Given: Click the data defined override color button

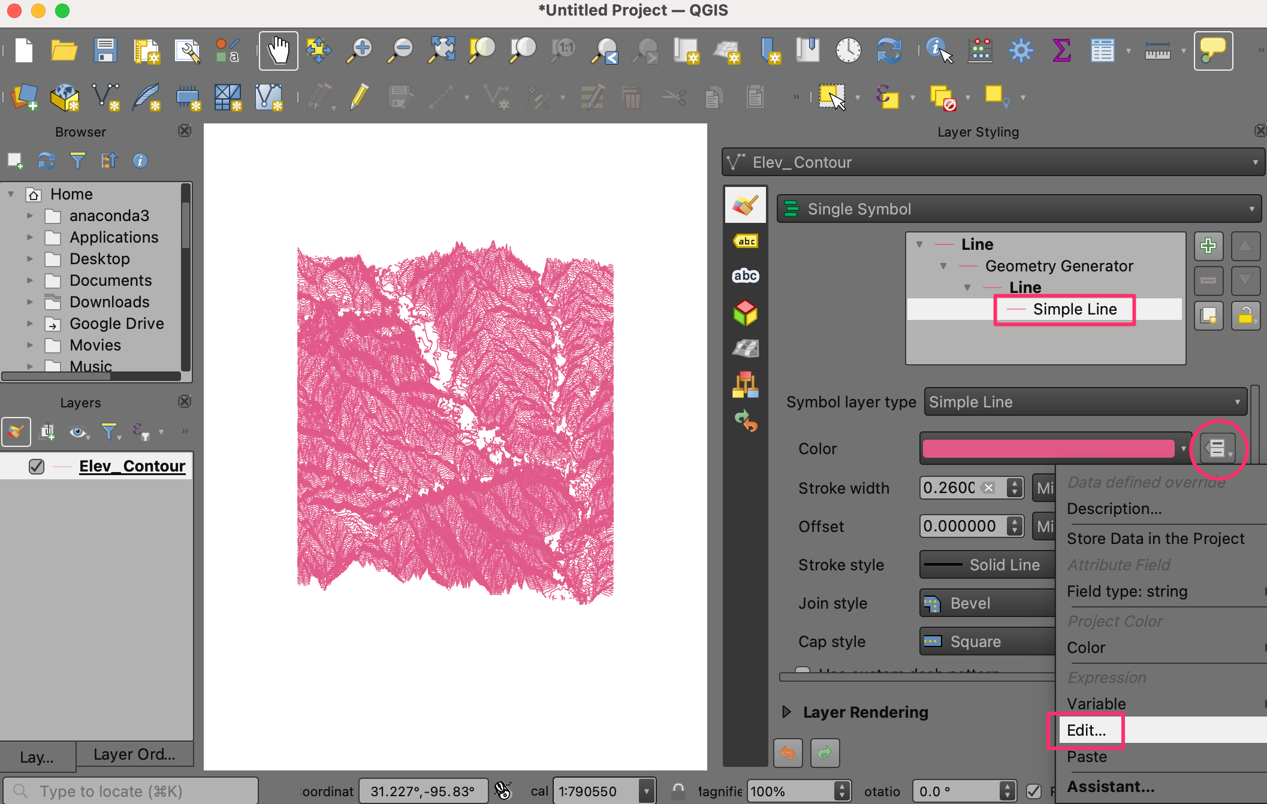Looking at the screenshot, I should pyautogui.click(x=1218, y=448).
